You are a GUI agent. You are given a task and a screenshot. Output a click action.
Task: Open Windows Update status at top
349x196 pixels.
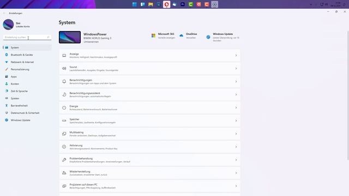point(222,37)
